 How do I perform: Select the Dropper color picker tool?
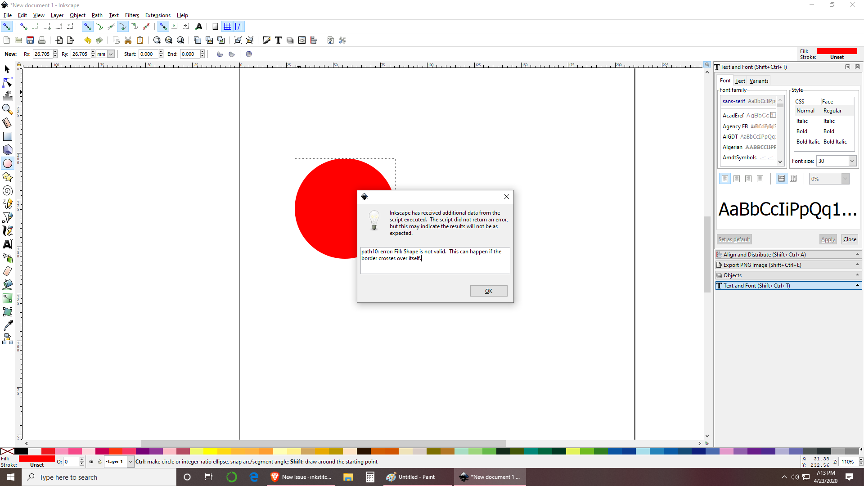tap(8, 325)
